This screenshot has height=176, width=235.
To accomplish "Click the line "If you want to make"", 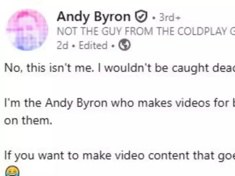I will pyautogui.click(x=120, y=156).
